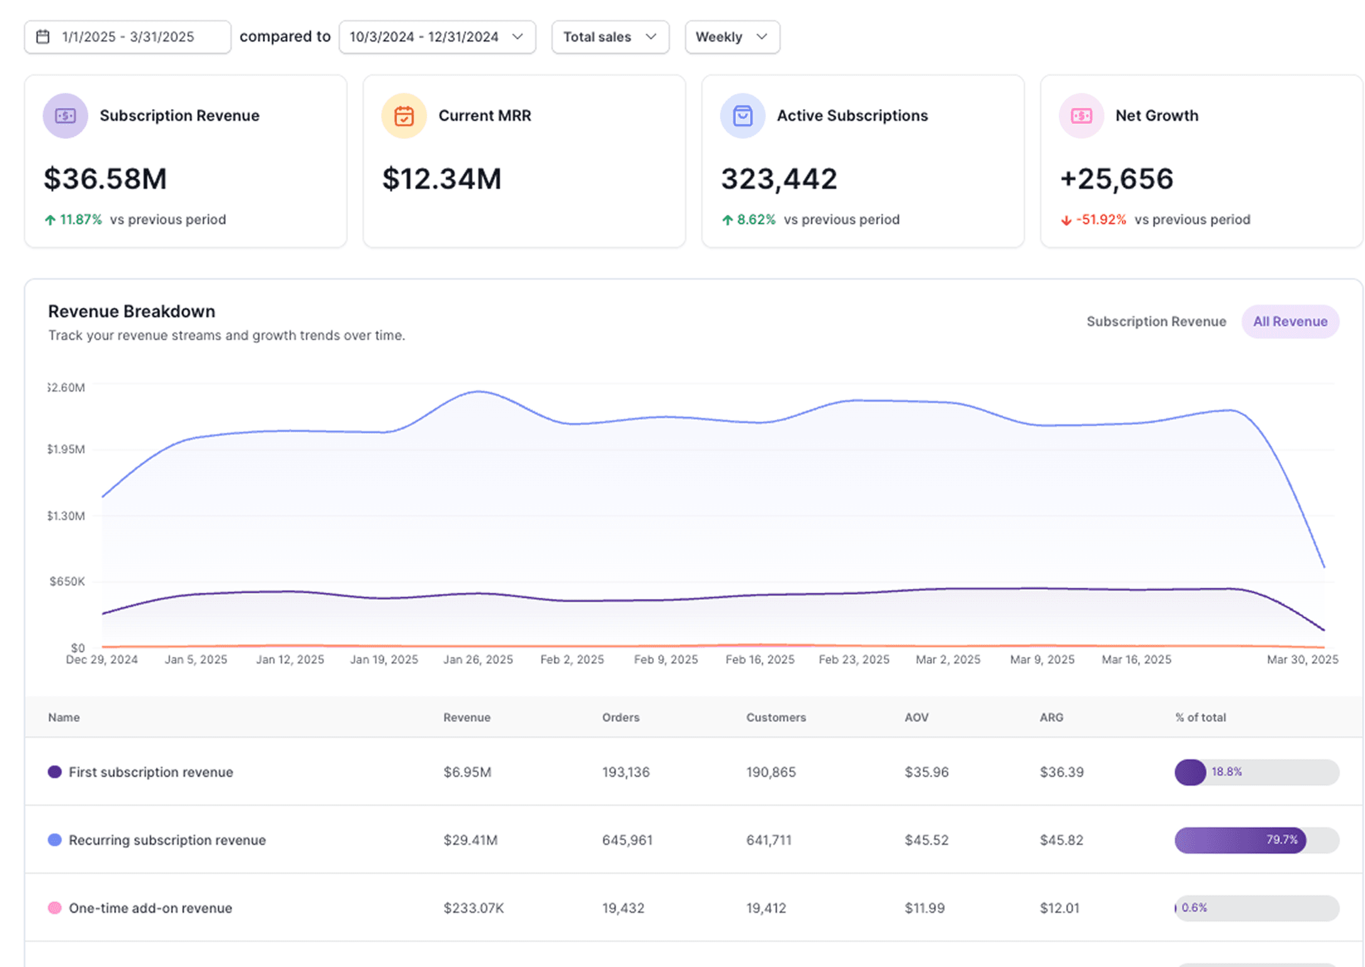The image size is (1365, 967).
Task: Open the comparison date range dropdown
Action: pos(437,37)
